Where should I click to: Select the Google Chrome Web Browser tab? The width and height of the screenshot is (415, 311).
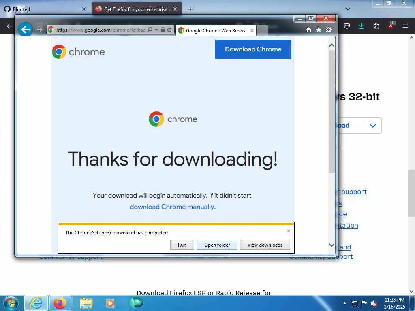216,31
